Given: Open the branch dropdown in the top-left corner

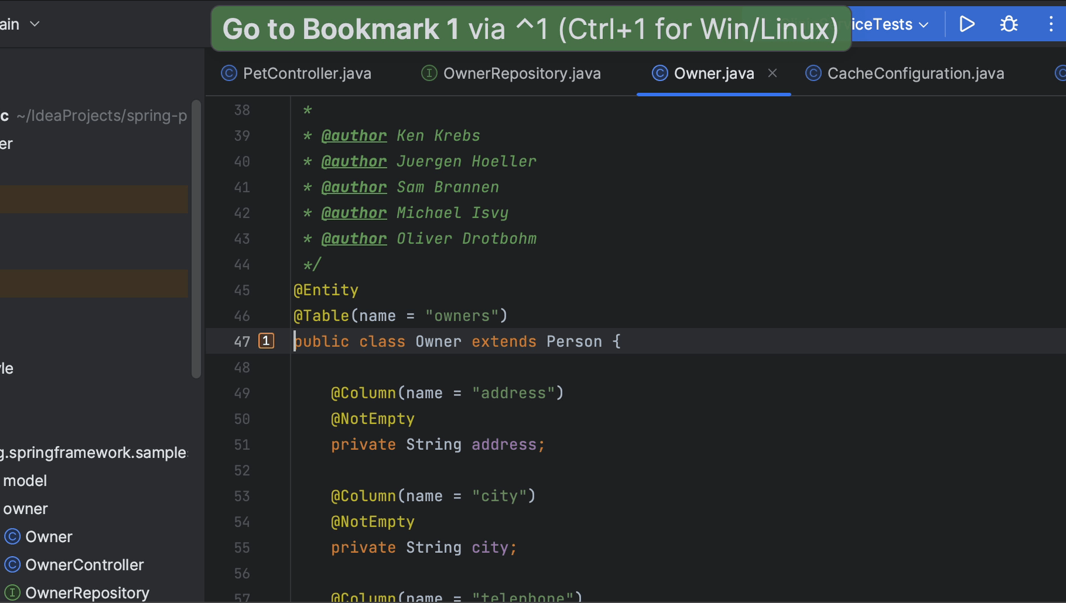Looking at the screenshot, I should coord(21,24).
